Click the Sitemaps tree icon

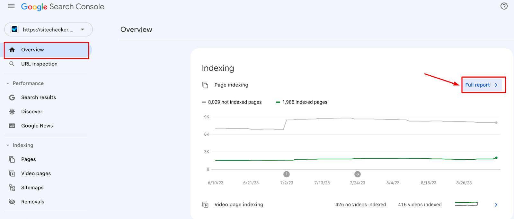(x=12, y=188)
